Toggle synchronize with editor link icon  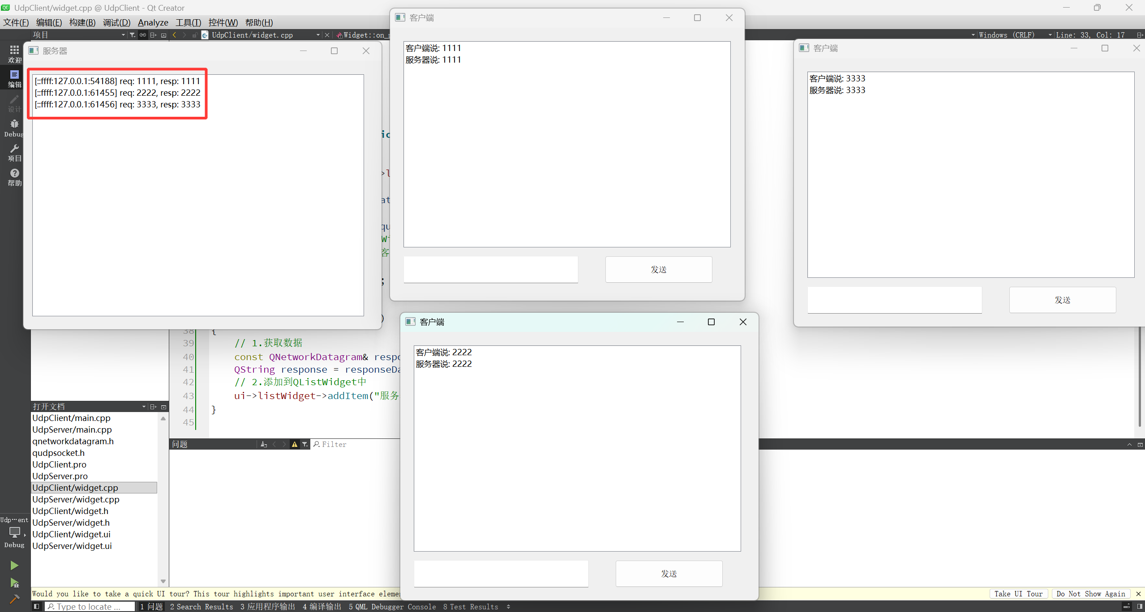point(143,35)
